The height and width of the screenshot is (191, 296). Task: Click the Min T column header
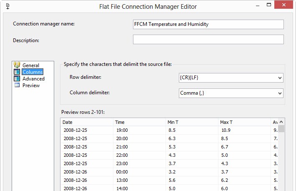192,122
